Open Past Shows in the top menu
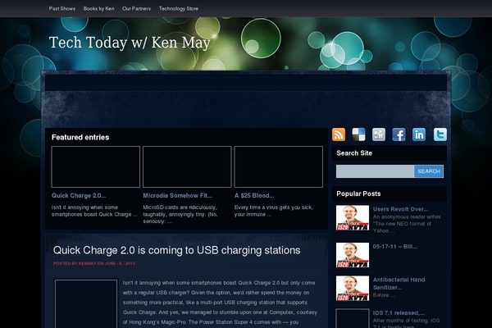This screenshot has width=492, height=328. coord(62,9)
